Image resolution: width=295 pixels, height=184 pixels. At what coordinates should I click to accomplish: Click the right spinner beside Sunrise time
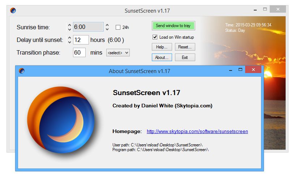click(107, 27)
